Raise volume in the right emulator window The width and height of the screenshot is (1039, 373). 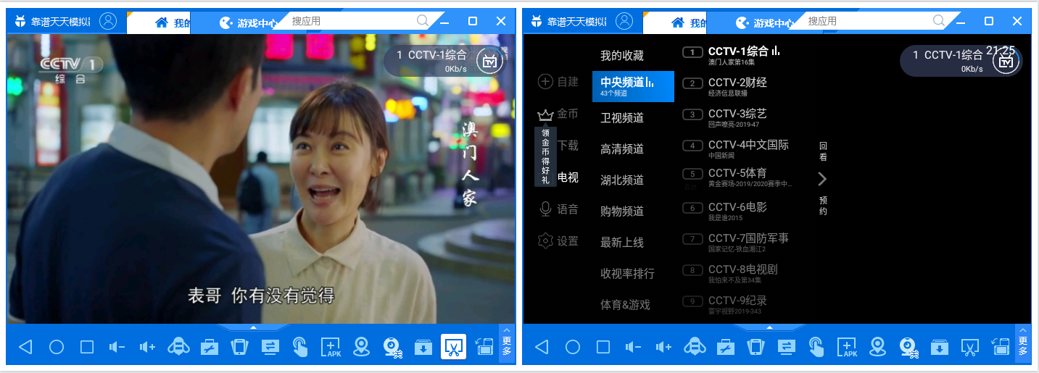[x=663, y=347]
